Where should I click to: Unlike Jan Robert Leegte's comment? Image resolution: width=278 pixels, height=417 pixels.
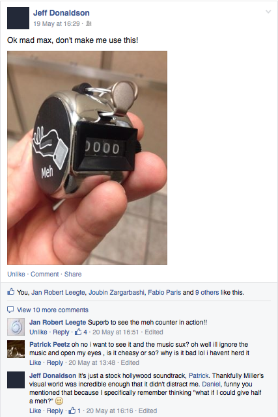[38, 332]
